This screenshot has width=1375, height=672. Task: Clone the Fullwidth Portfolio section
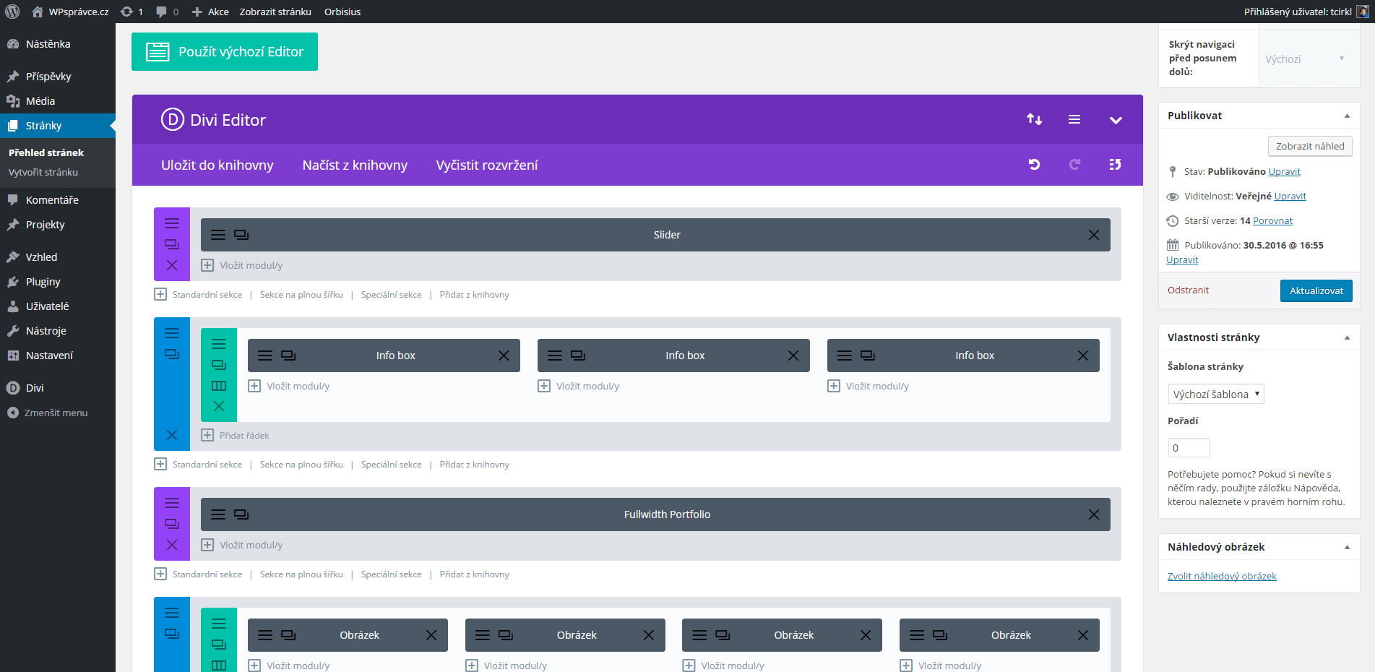172,524
